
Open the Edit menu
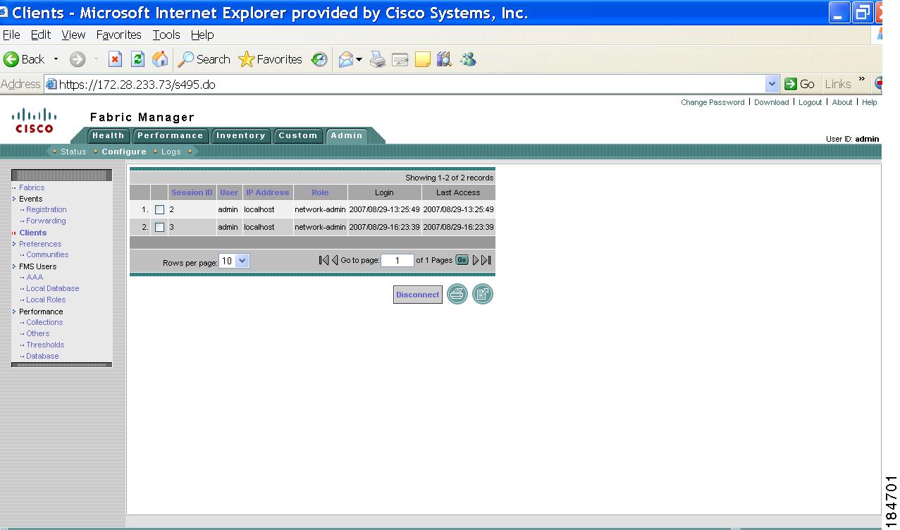(41, 35)
